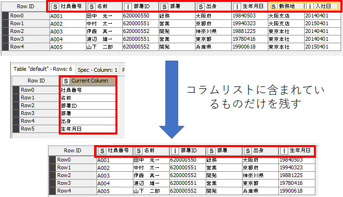Click Row2 value 部署ID in Current Column list
The height and width of the screenshot is (197, 343).
tap(87, 105)
